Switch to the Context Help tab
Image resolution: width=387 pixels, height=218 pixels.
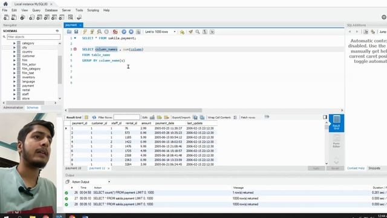tap(356, 168)
